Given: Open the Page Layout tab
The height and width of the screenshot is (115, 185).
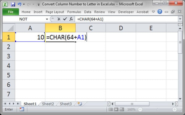Looking at the screenshot, I should [x=55, y=12].
